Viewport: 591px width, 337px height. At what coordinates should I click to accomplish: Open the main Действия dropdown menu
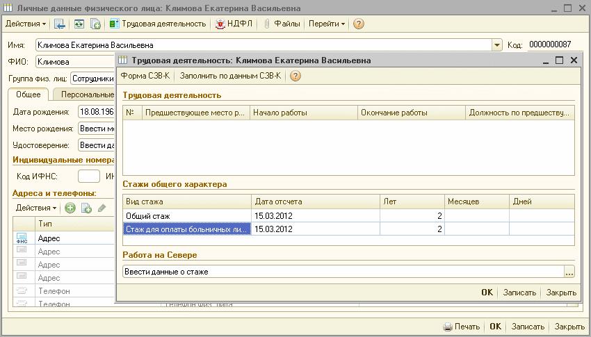[x=26, y=24]
